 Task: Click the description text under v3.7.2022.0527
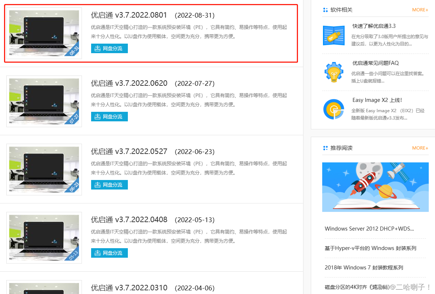189,168
